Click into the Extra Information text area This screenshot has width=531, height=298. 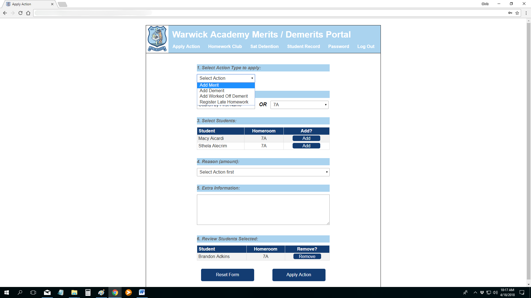(263, 210)
